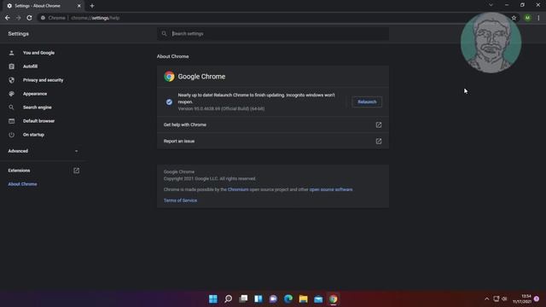Click the volume icon in system tray
Image resolution: width=546 pixels, height=307 pixels.
(x=504, y=298)
